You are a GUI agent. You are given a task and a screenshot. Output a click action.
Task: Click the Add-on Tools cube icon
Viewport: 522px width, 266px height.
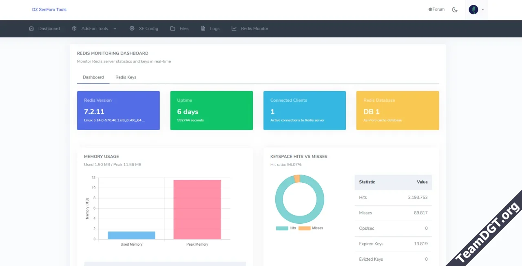coord(74,28)
